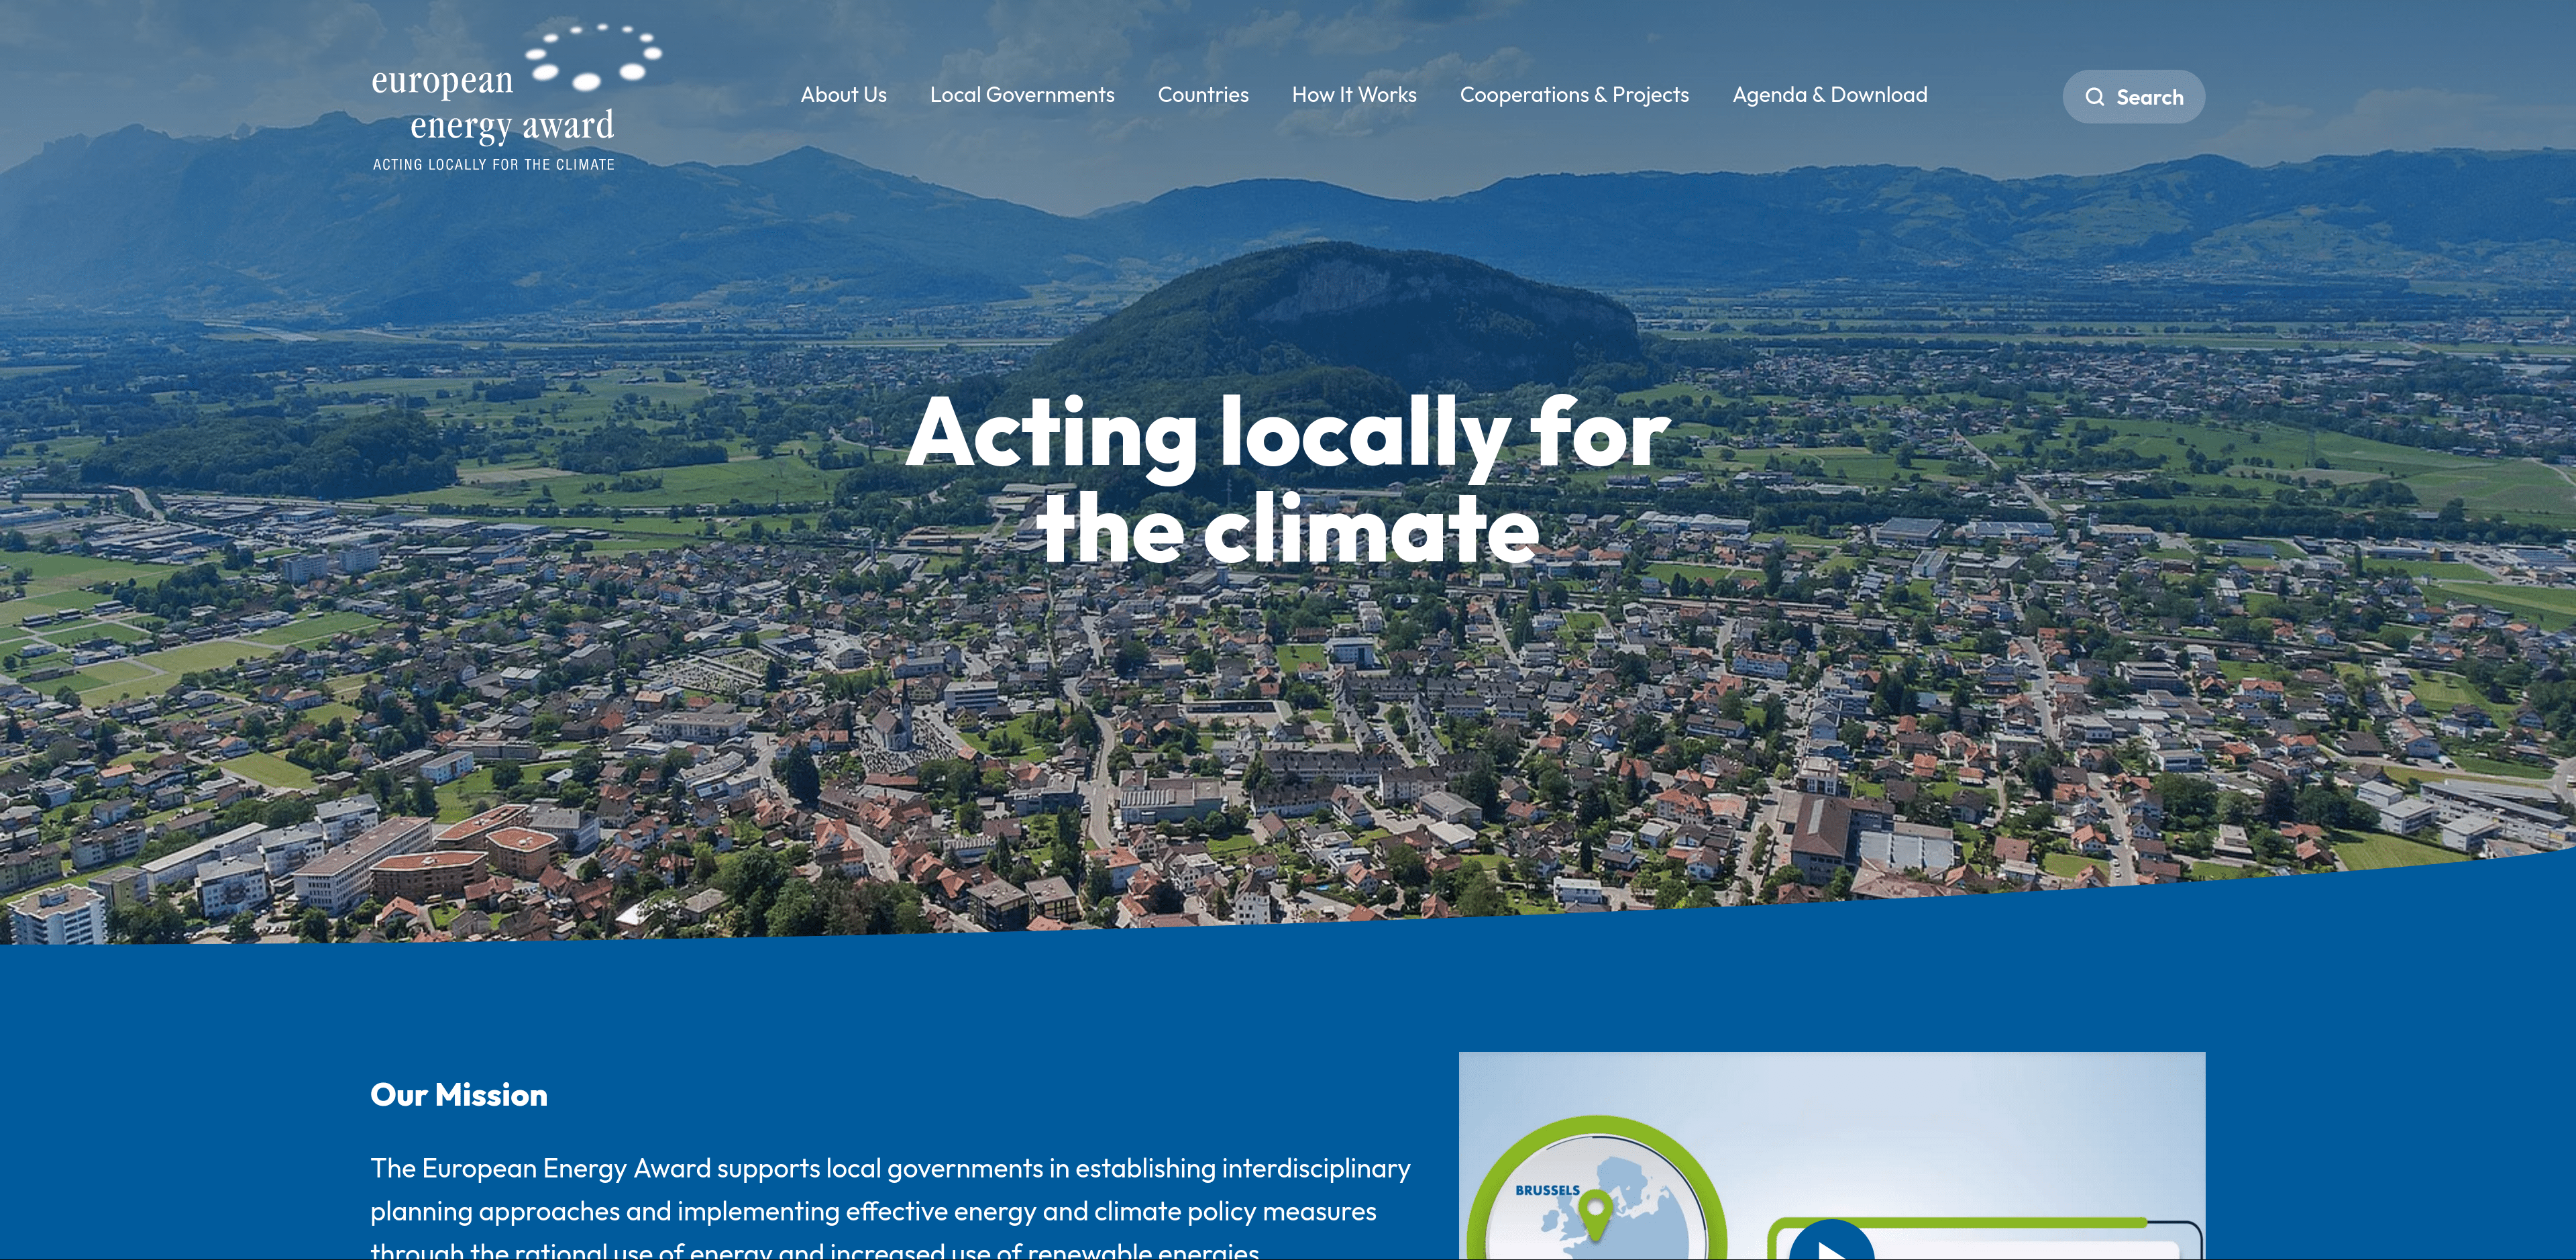Click the green Brussels map pin

(x=1595, y=1212)
